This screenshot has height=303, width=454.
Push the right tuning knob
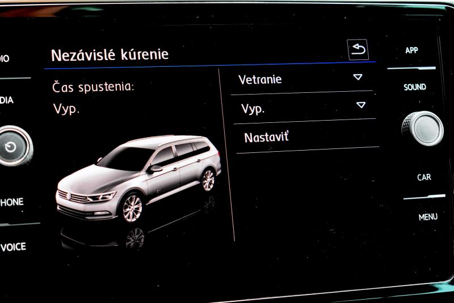coord(423,128)
